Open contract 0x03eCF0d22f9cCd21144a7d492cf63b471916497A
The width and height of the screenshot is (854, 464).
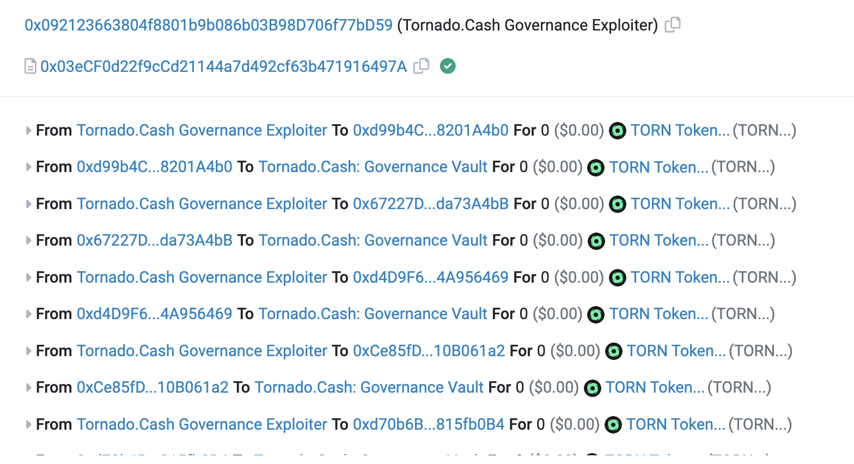(223, 66)
